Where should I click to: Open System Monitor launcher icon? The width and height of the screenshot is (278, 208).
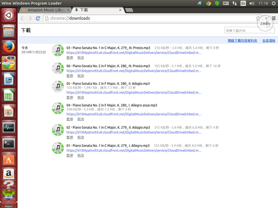[8, 127]
